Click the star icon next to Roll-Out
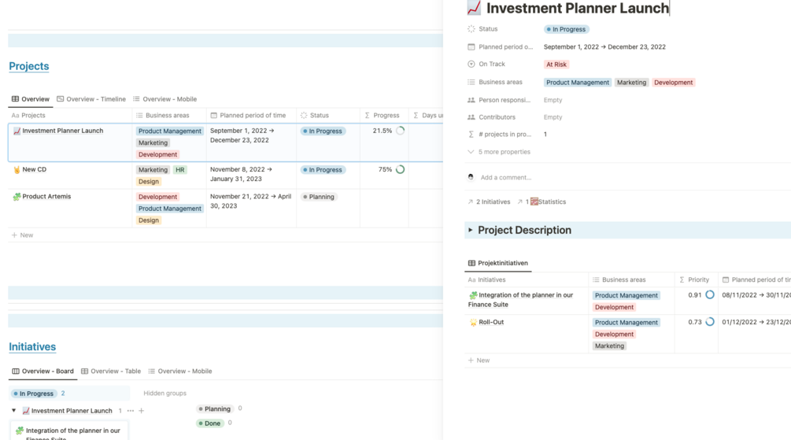This screenshot has height=440, width=791. 473,322
